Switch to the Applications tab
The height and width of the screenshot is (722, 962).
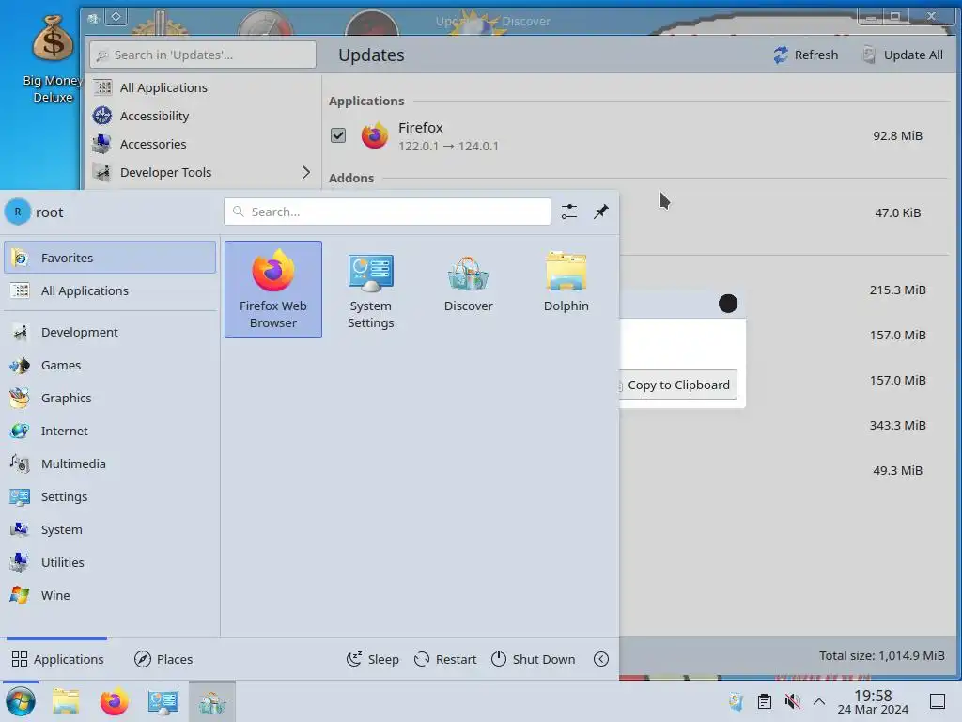click(57, 659)
